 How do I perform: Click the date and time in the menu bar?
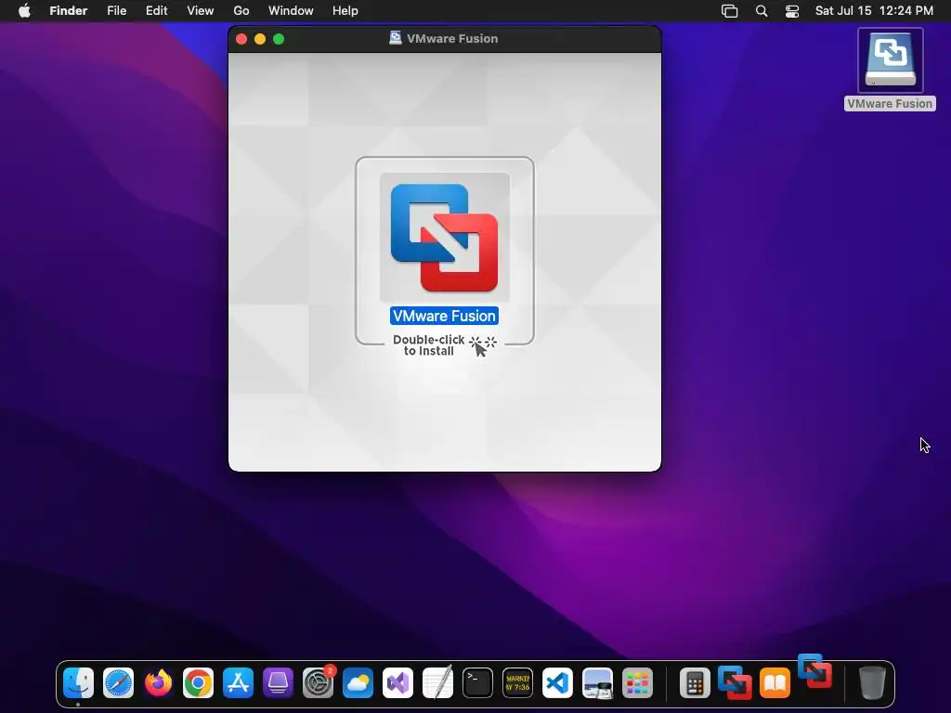pos(874,11)
